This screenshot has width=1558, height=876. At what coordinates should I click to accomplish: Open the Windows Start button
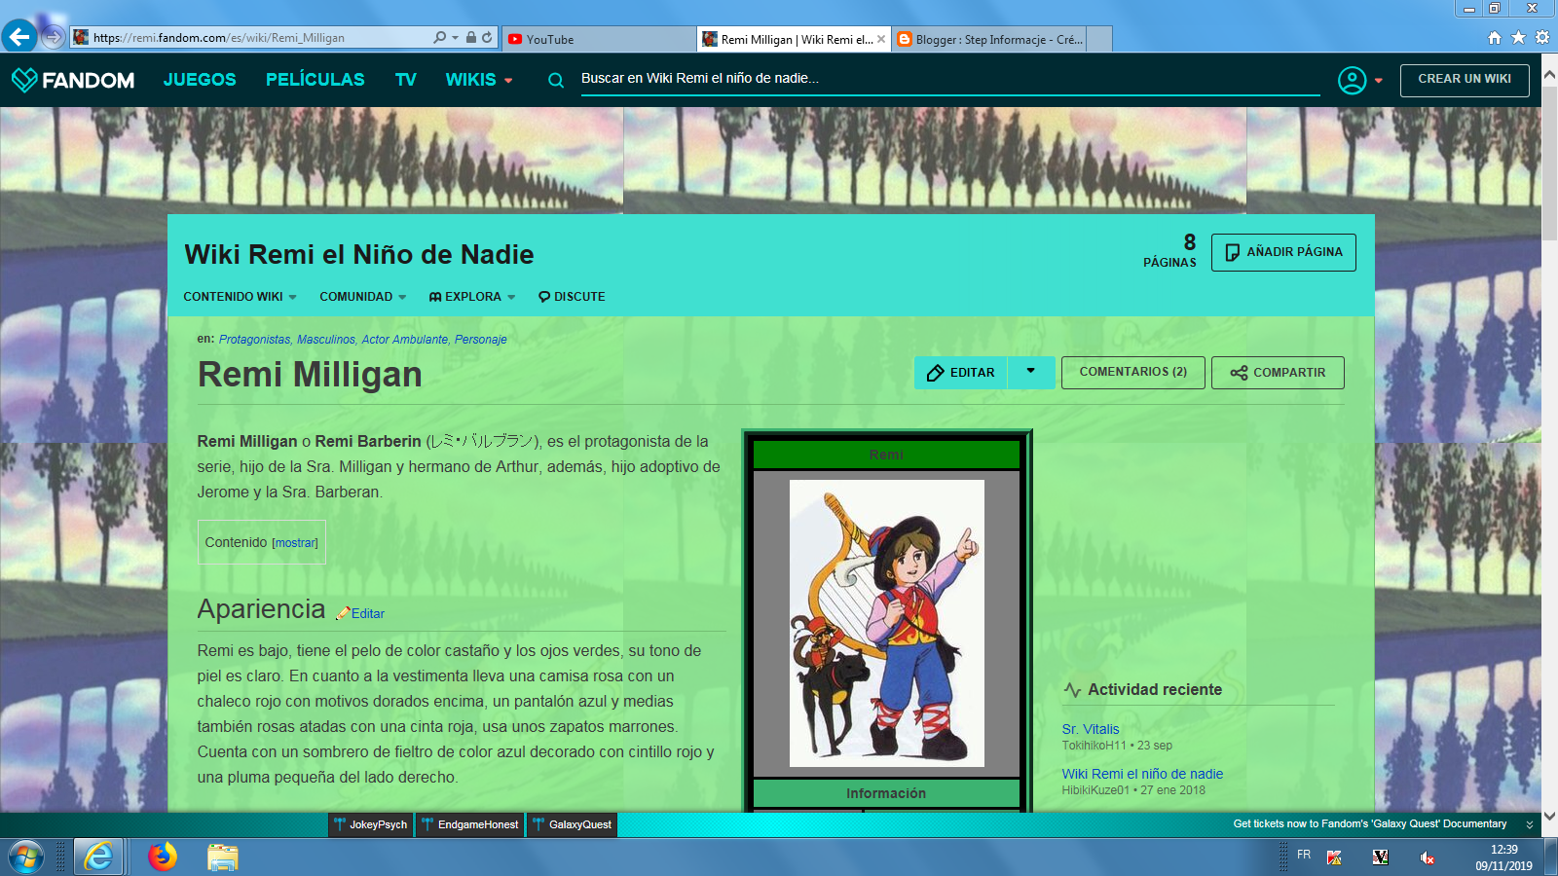point(26,858)
